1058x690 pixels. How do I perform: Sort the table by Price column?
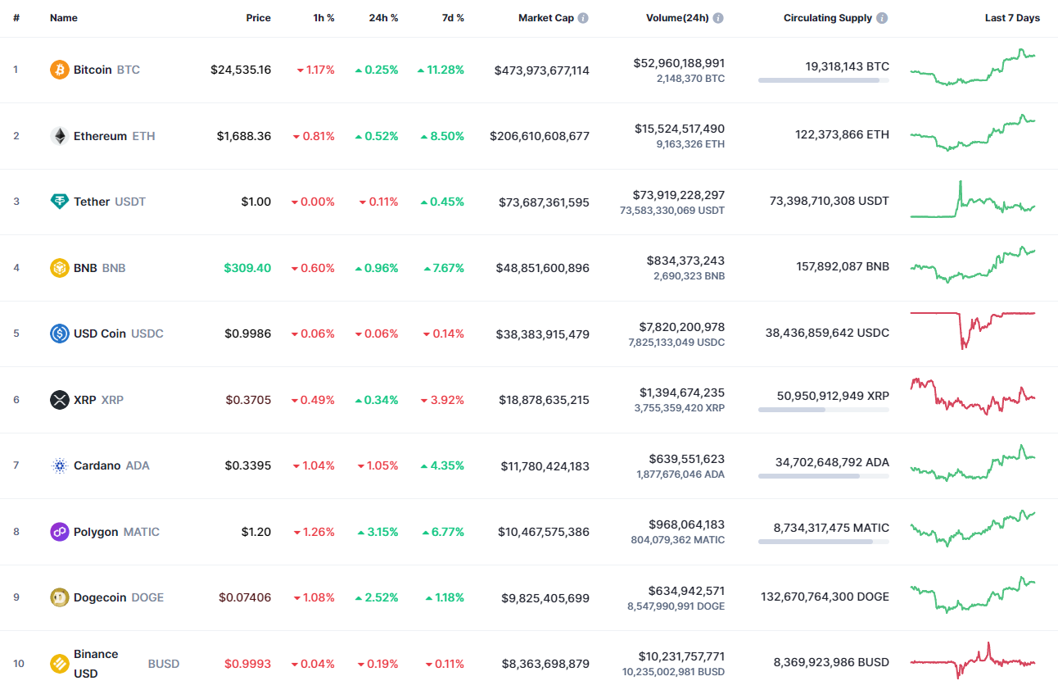tap(258, 17)
